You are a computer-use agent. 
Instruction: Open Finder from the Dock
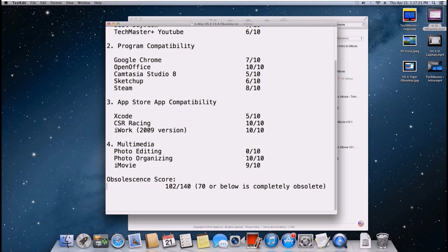67,241
